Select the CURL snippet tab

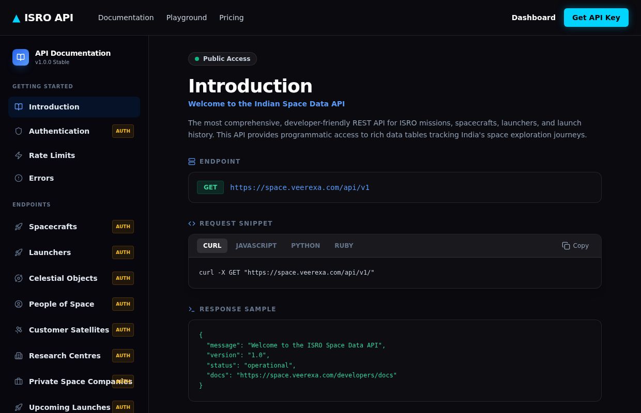212,246
